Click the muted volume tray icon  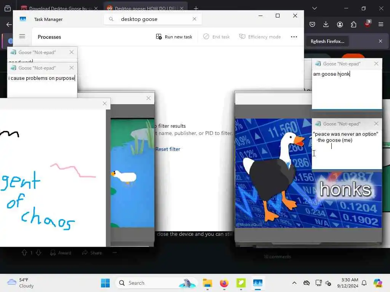pyautogui.click(x=328, y=283)
